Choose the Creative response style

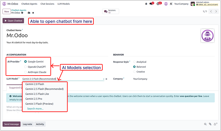[x=134, y=71]
